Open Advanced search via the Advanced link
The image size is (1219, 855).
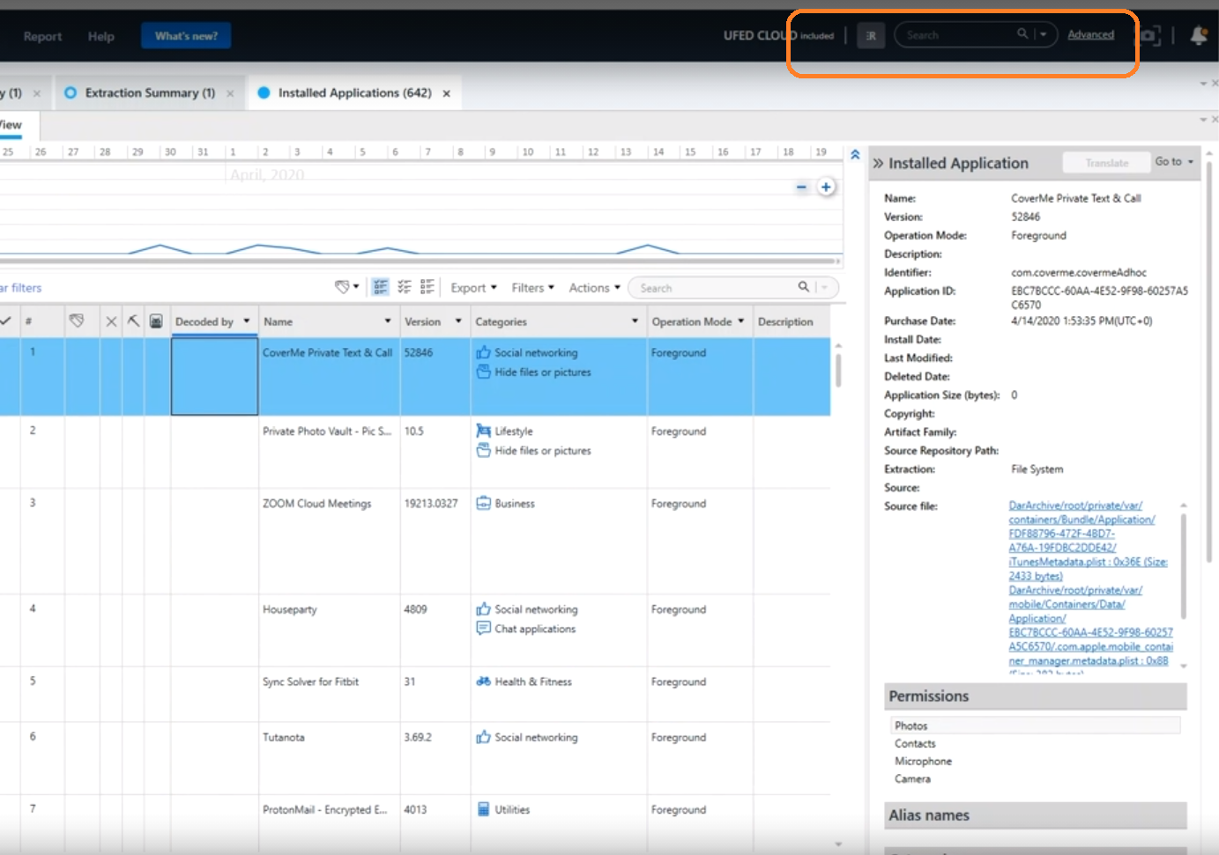coord(1090,34)
